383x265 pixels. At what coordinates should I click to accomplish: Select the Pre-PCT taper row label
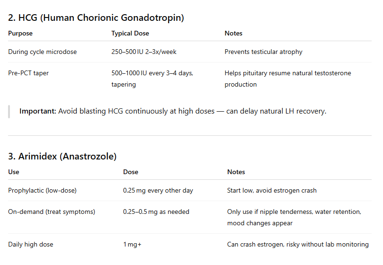click(x=28, y=73)
